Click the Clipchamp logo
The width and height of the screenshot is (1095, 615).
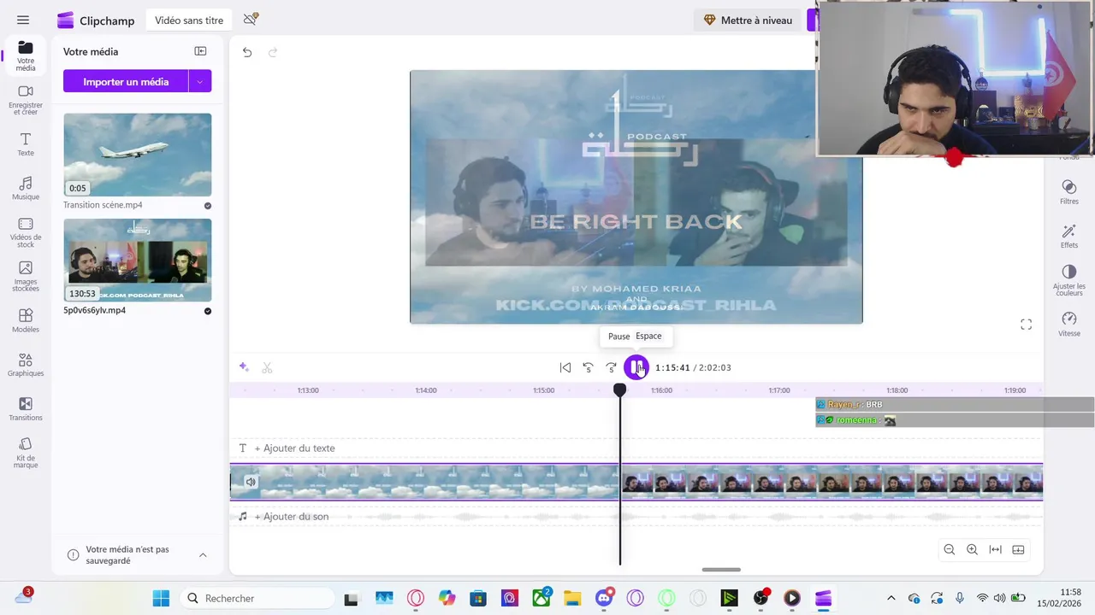click(x=96, y=20)
